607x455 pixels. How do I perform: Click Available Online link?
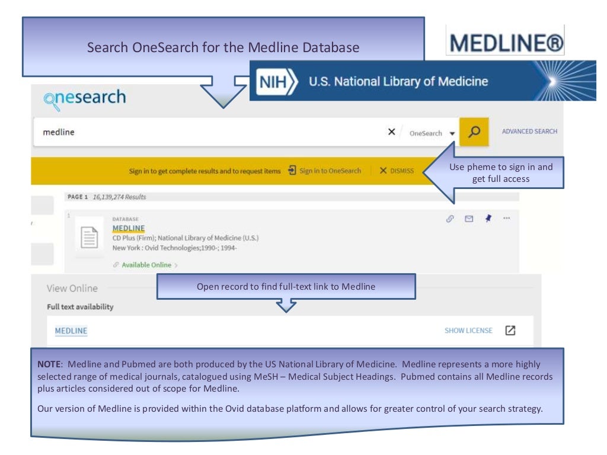(146, 265)
